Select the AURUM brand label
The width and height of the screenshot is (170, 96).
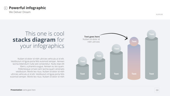click(x=159, y=14)
